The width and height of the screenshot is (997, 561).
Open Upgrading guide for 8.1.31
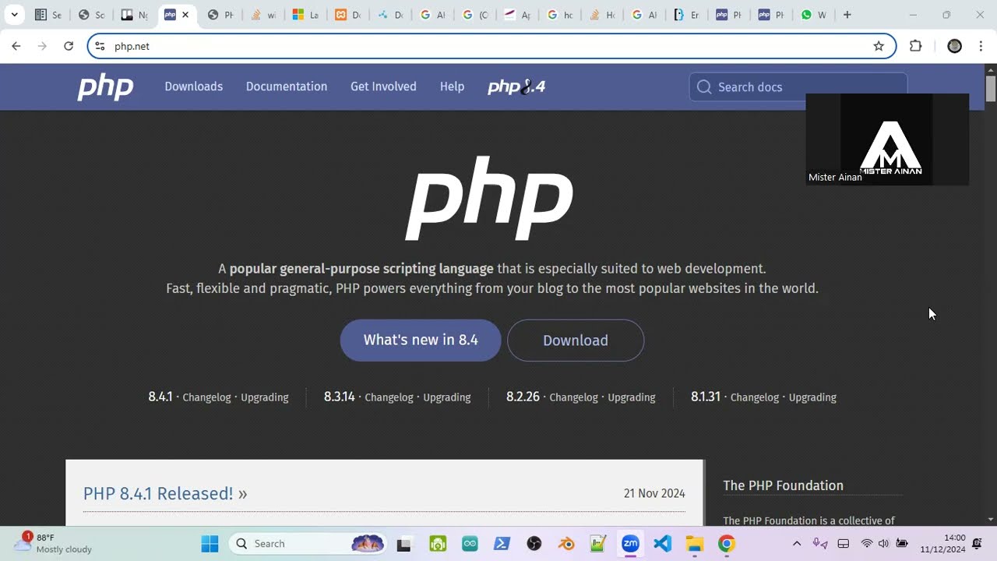pyautogui.click(x=812, y=397)
